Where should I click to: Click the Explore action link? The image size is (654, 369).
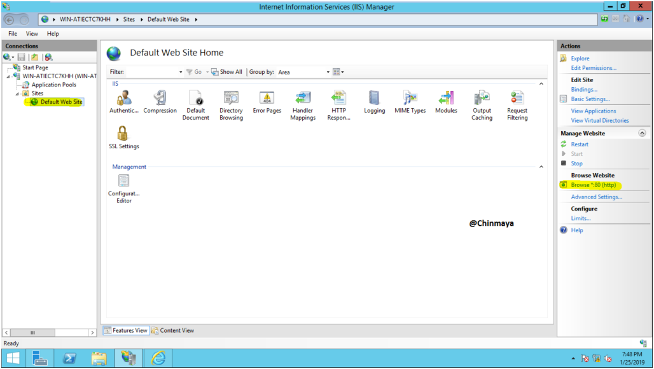click(580, 59)
